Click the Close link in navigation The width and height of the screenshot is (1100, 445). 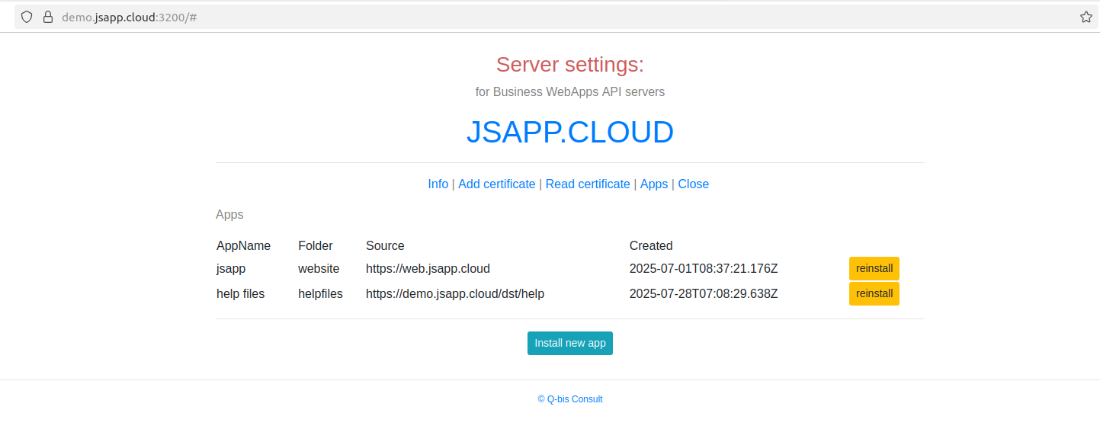pyautogui.click(x=693, y=184)
